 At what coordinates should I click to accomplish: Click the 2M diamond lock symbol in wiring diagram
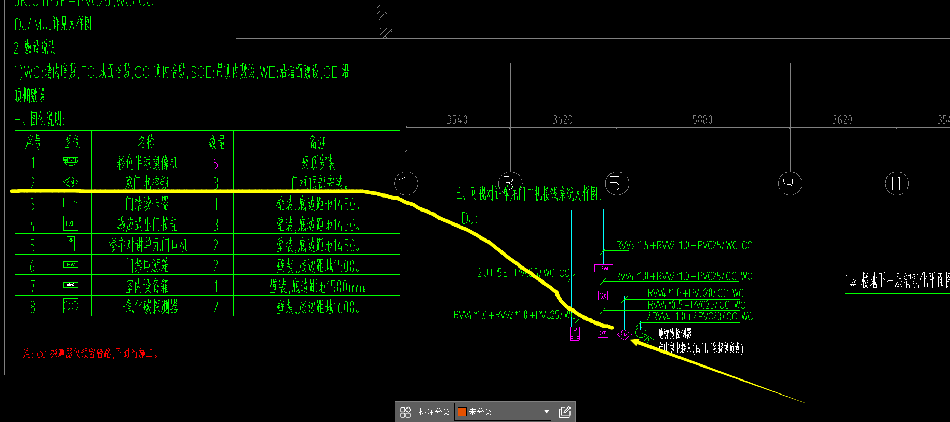(x=623, y=335)
